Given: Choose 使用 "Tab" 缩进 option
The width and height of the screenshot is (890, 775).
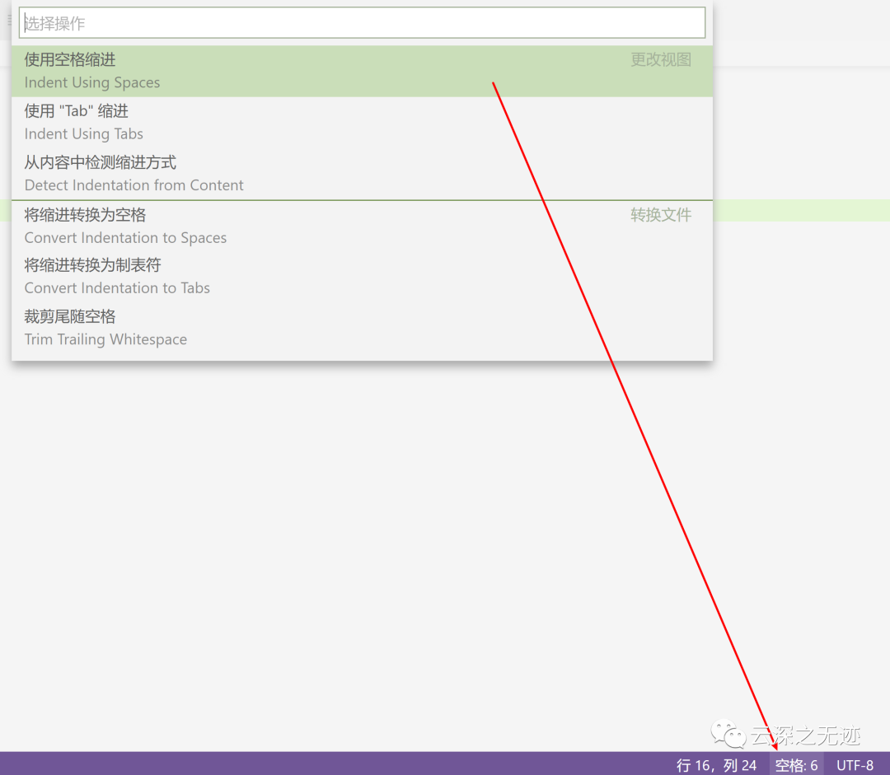Looking at the screenshot, I should coord(362,123).
